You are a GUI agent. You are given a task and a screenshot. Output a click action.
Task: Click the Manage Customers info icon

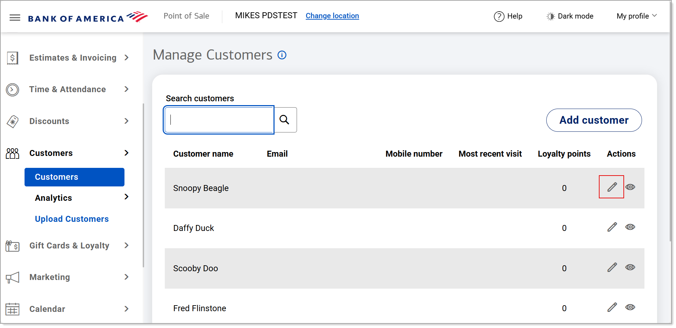coord(282,55)
